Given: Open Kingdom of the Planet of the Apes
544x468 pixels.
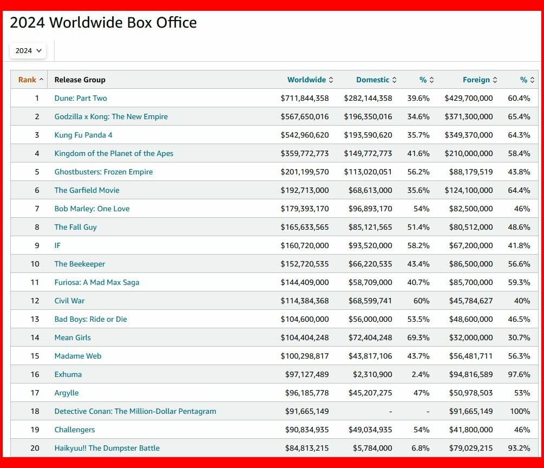Looking at the screenshot, I should (x=114, y=153).
